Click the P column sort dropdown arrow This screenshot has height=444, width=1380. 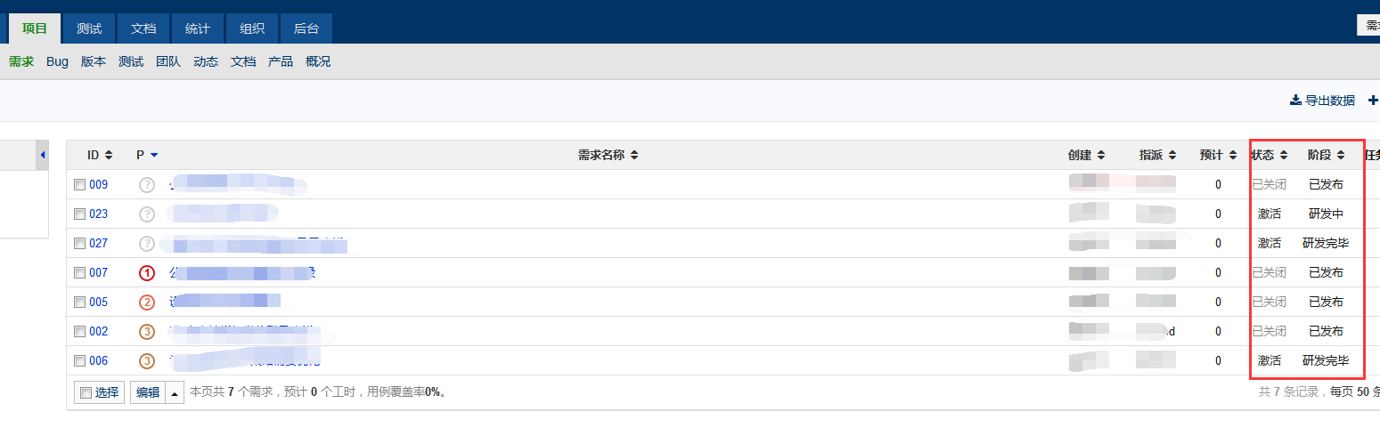click(x=154, y=155)
